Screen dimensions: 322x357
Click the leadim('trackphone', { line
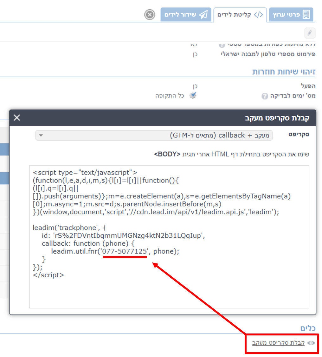(x=69, y=228)
